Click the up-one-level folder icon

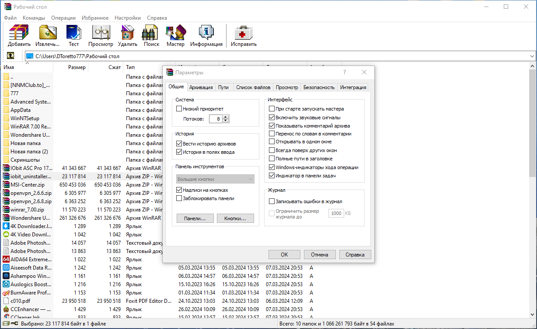point(10,56)
